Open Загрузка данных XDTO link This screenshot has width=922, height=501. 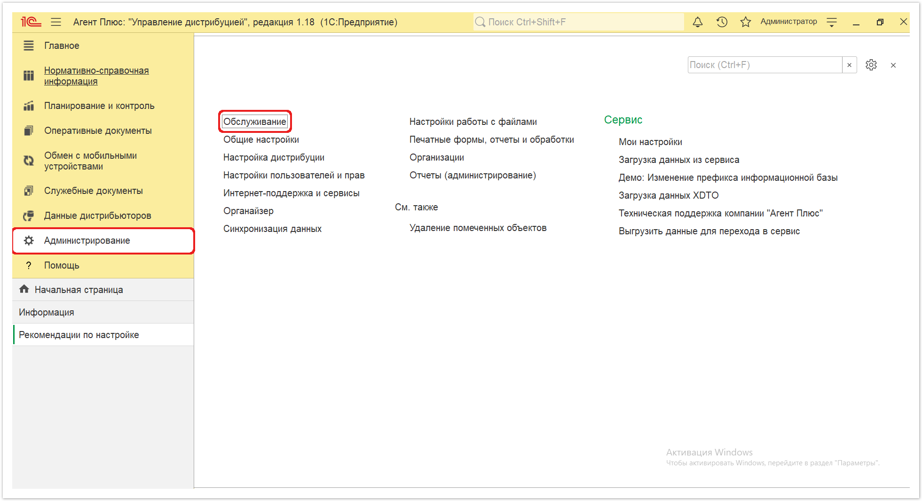point(669,195)
